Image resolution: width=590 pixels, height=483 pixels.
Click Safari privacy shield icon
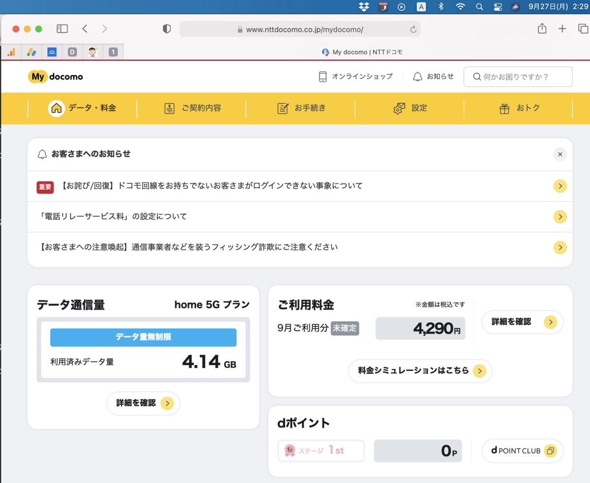click(x=167, y=29)
